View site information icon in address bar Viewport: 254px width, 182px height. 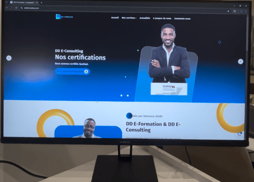22,8
